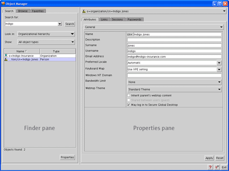
Task: Click the help question mark icon
Action: pyautogui.click(x=210, y=167)
